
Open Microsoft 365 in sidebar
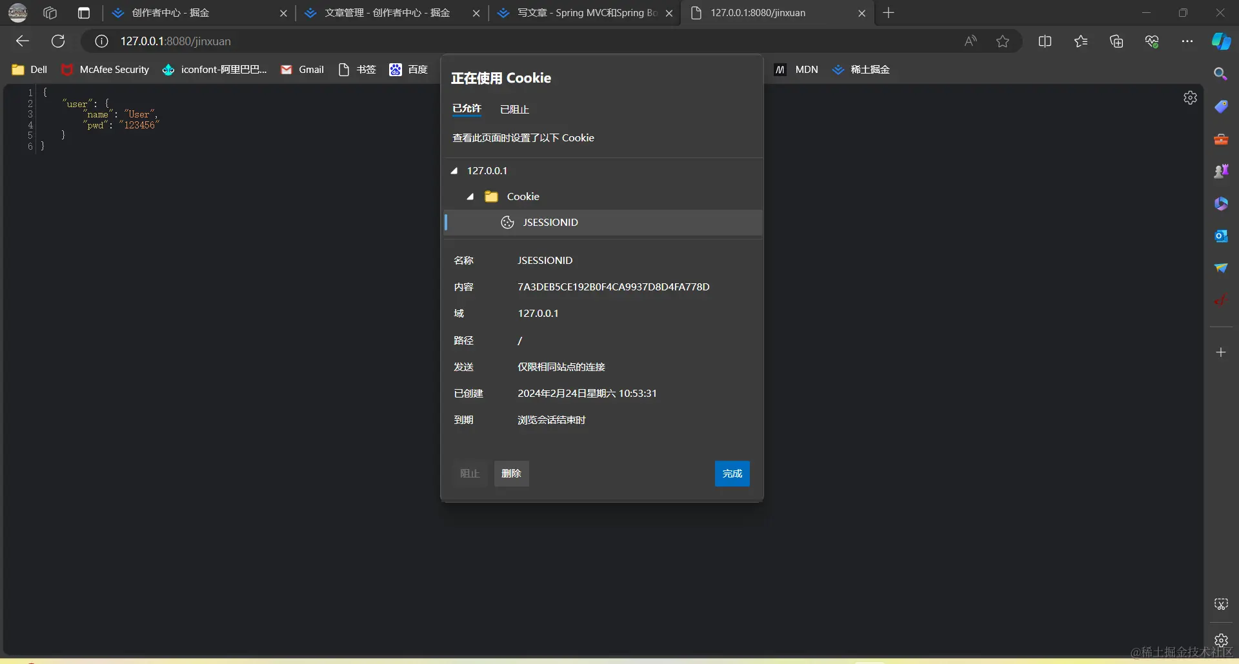(x=1221, y=204)
